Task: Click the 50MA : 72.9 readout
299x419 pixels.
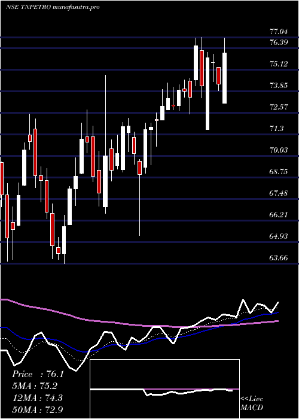Action: coord(38,409)
